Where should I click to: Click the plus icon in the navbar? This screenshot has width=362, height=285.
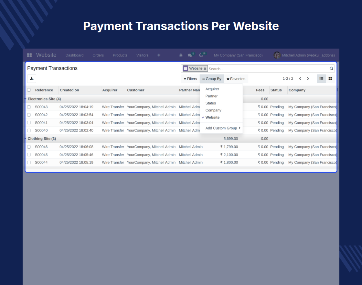click(x=159, y=55)
